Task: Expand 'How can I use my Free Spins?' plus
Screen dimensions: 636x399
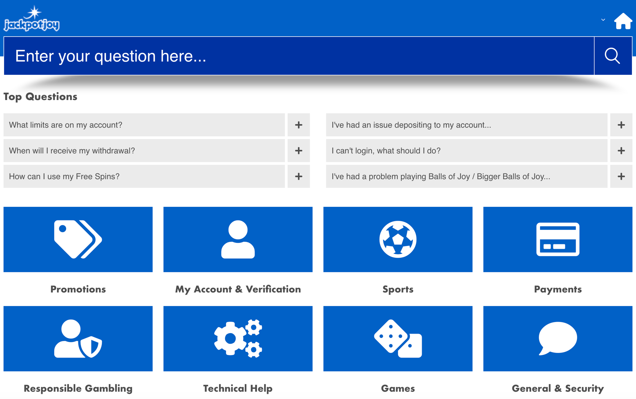Action: 299,177
